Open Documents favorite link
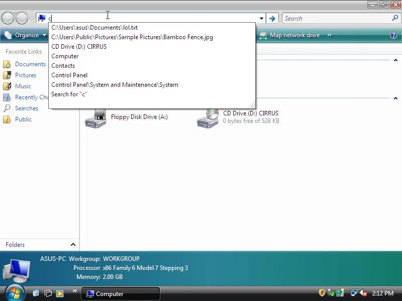The height and width of the screenshot is (301, 402). 30,64
